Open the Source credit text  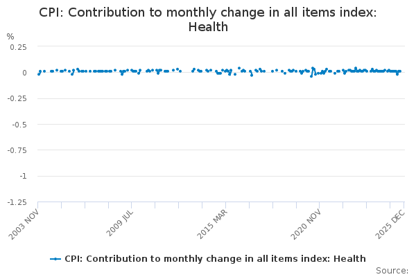(x=392, y=271)
